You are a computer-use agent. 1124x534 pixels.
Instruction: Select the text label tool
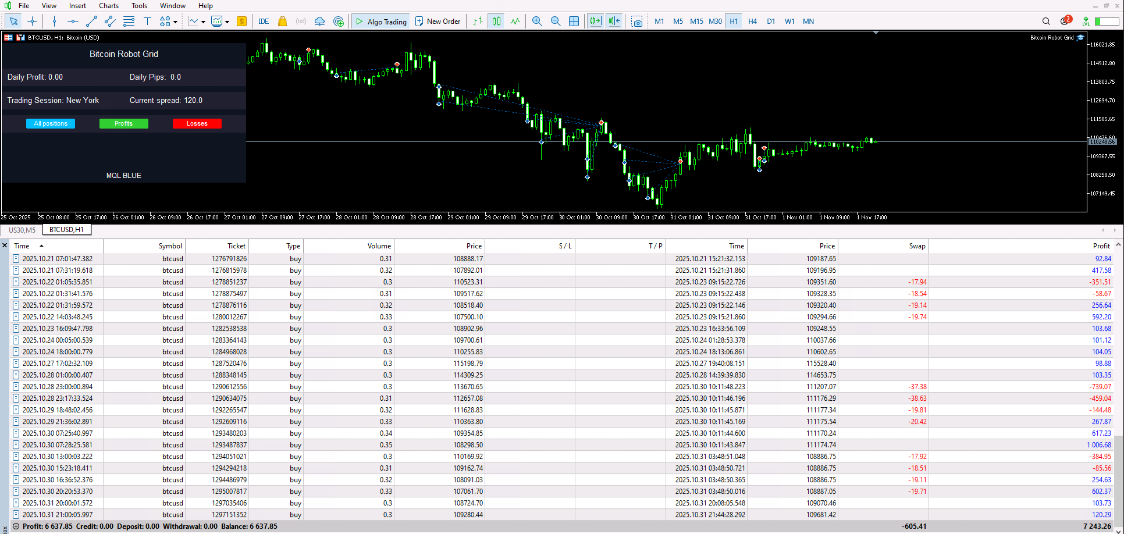[147, 22]
